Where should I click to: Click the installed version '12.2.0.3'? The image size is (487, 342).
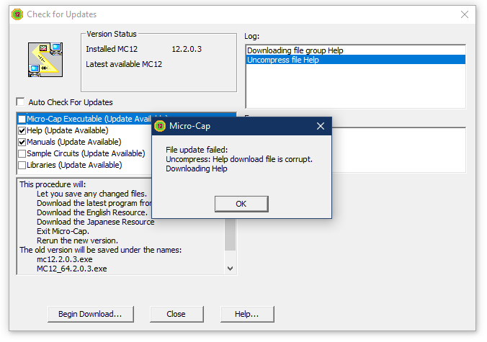coord(187,49)
